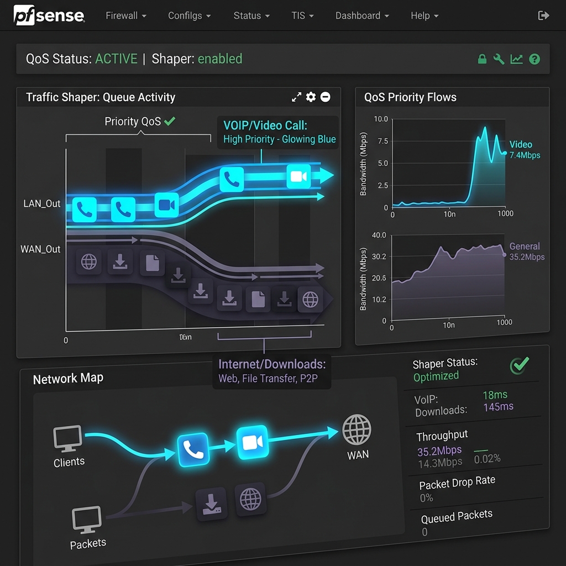This screenshot has height=566, width=566.
Task: Click the green chart graph icon
Action: [517, 59]
